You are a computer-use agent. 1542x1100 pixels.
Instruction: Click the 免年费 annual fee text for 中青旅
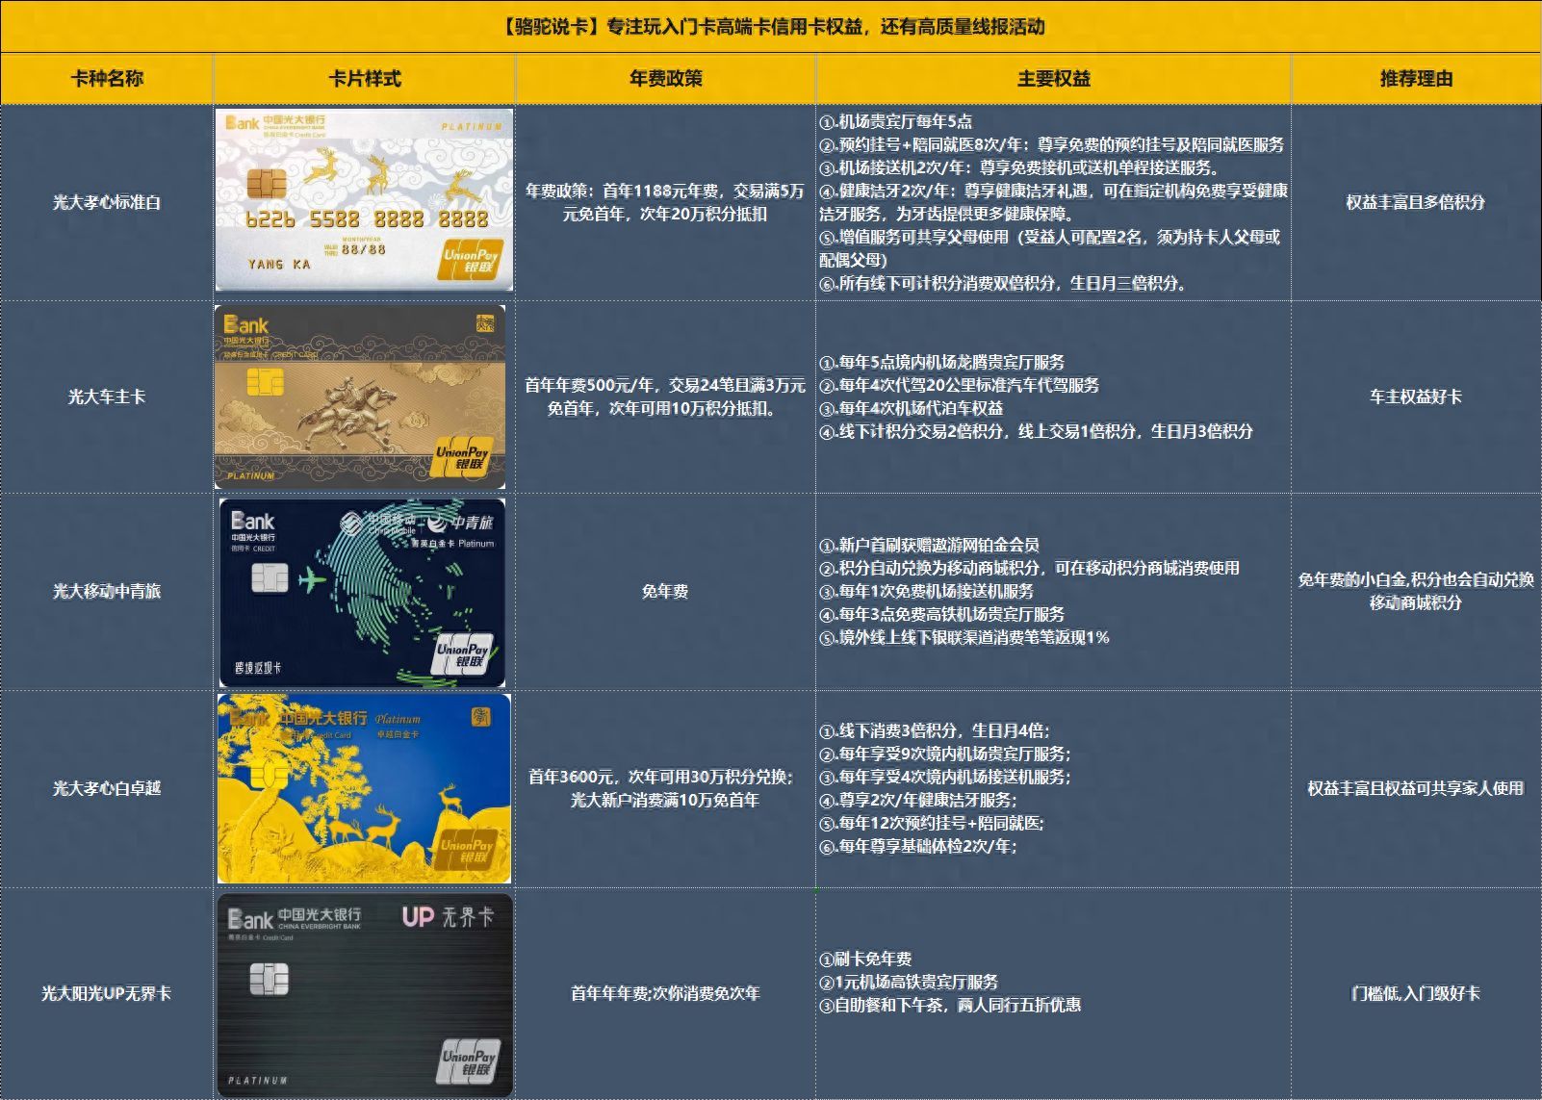click(x=667, y=592)
